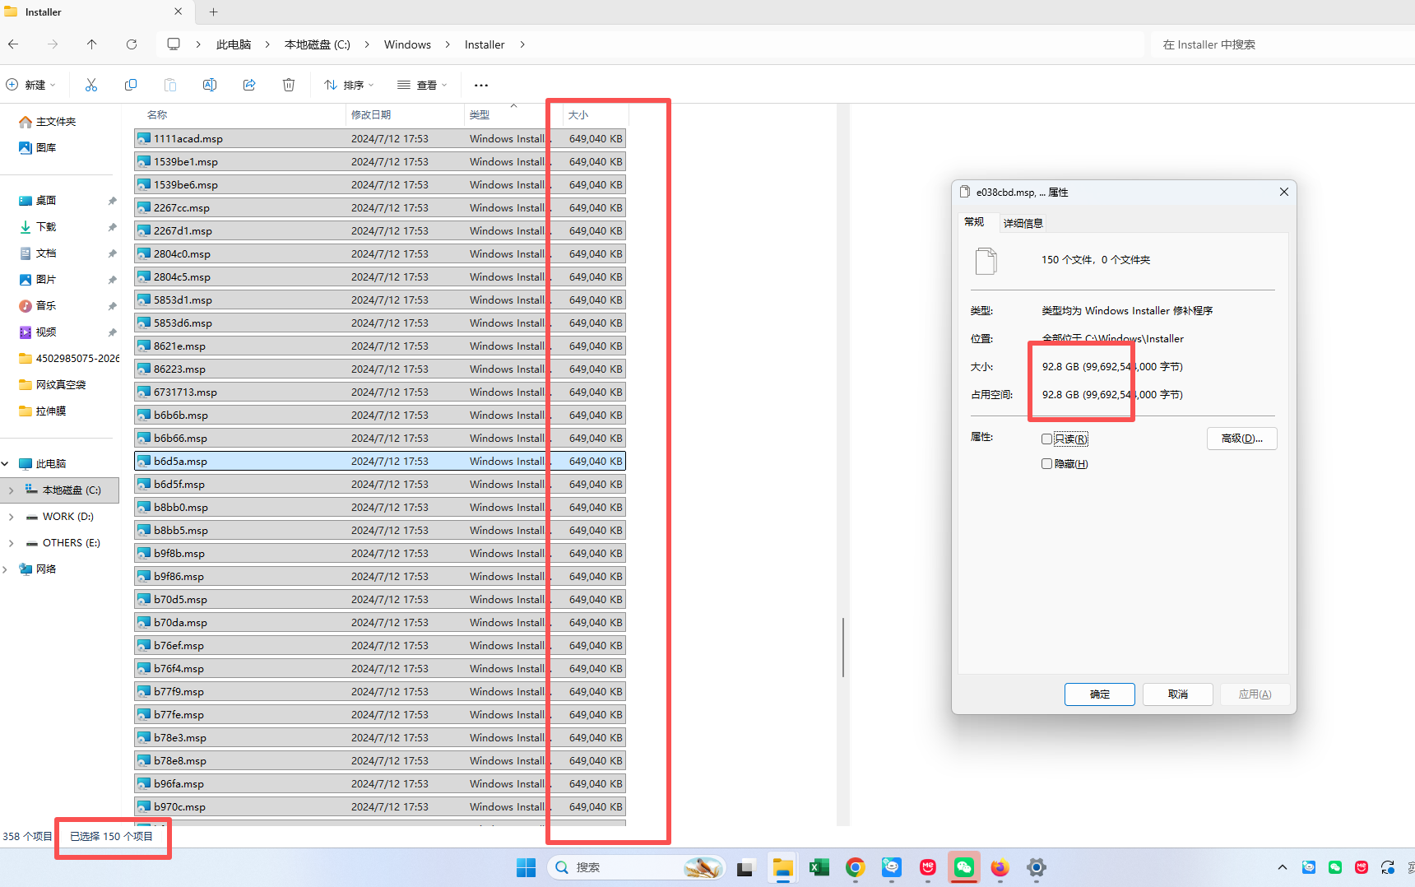This screenshot has height=887, width=1415.
Task: Open the 新建 new item dropdown
Action: pos(31,85)
